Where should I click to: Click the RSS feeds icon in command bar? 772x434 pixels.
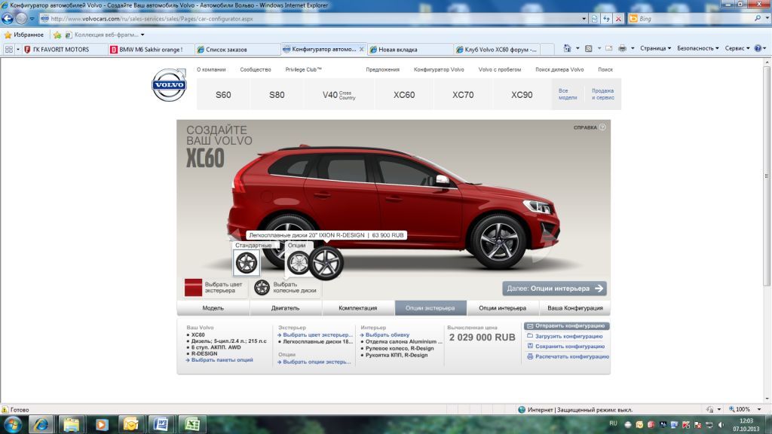[x=588, y=48]
